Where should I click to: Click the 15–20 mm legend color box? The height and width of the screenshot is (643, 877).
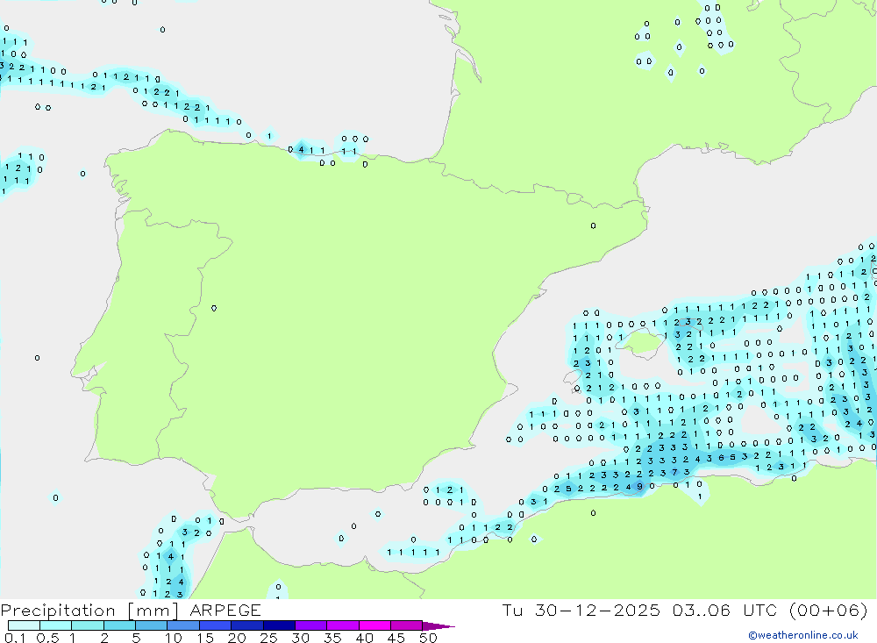(x=216, y=625)
